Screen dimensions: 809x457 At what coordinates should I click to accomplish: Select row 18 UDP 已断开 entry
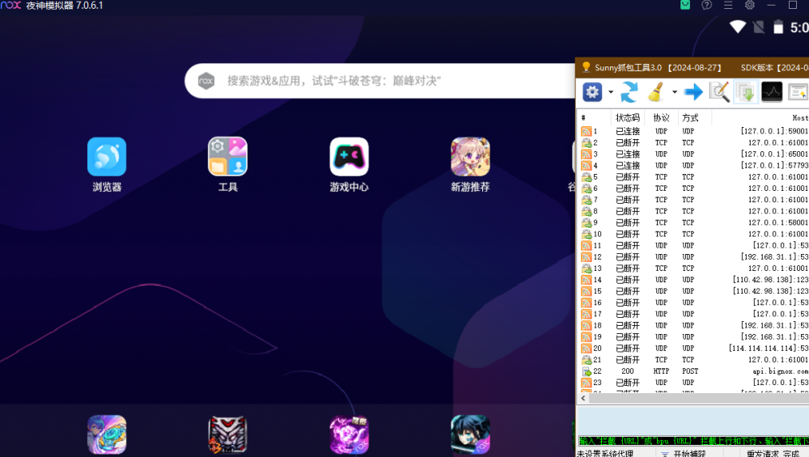[693, 325]
